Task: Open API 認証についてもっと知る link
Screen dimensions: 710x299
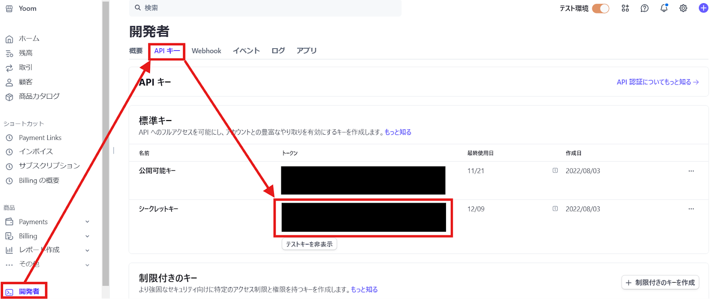Action: coord(658,82)
